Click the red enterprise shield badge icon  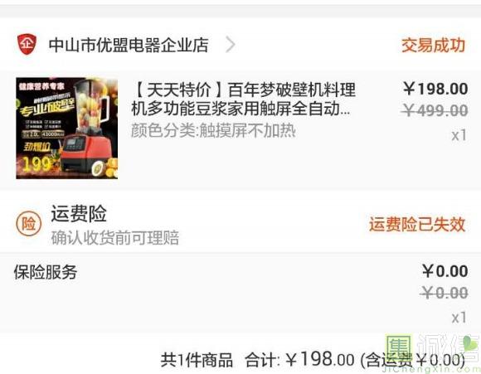(27, 44)
